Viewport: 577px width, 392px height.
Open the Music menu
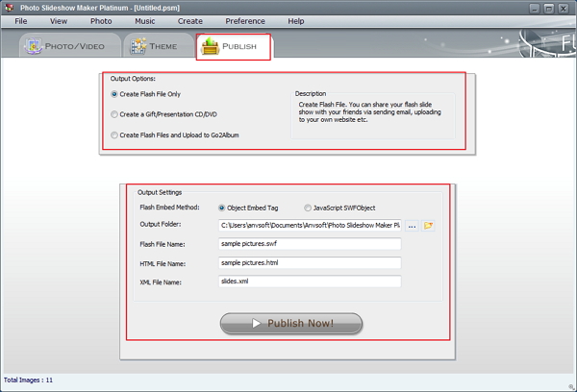pos(144,21)
